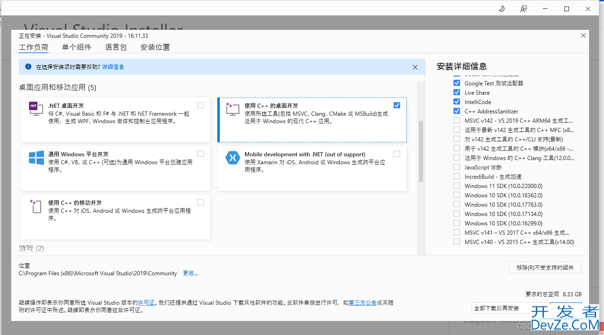Click the feedback icon in the title bar
Image resolution: width=604 pixels, height=335 pixels.
(524, 9)
